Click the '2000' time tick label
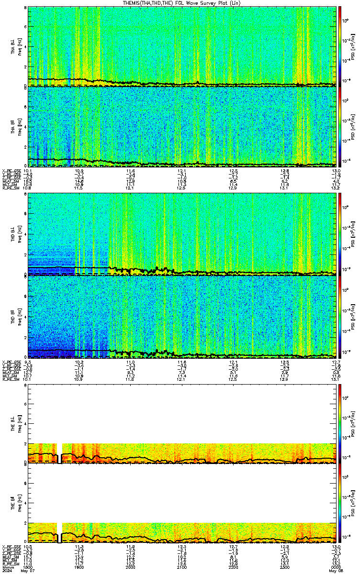Image resolution: width=359 pixels, height=574 pixels. tap(131, 568)
